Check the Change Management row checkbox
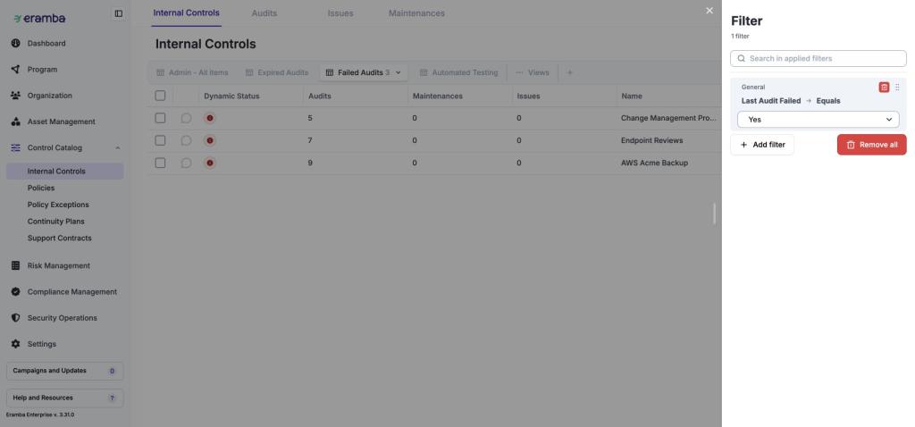Screen dimensions: 915x427 [x=160, y=118]
